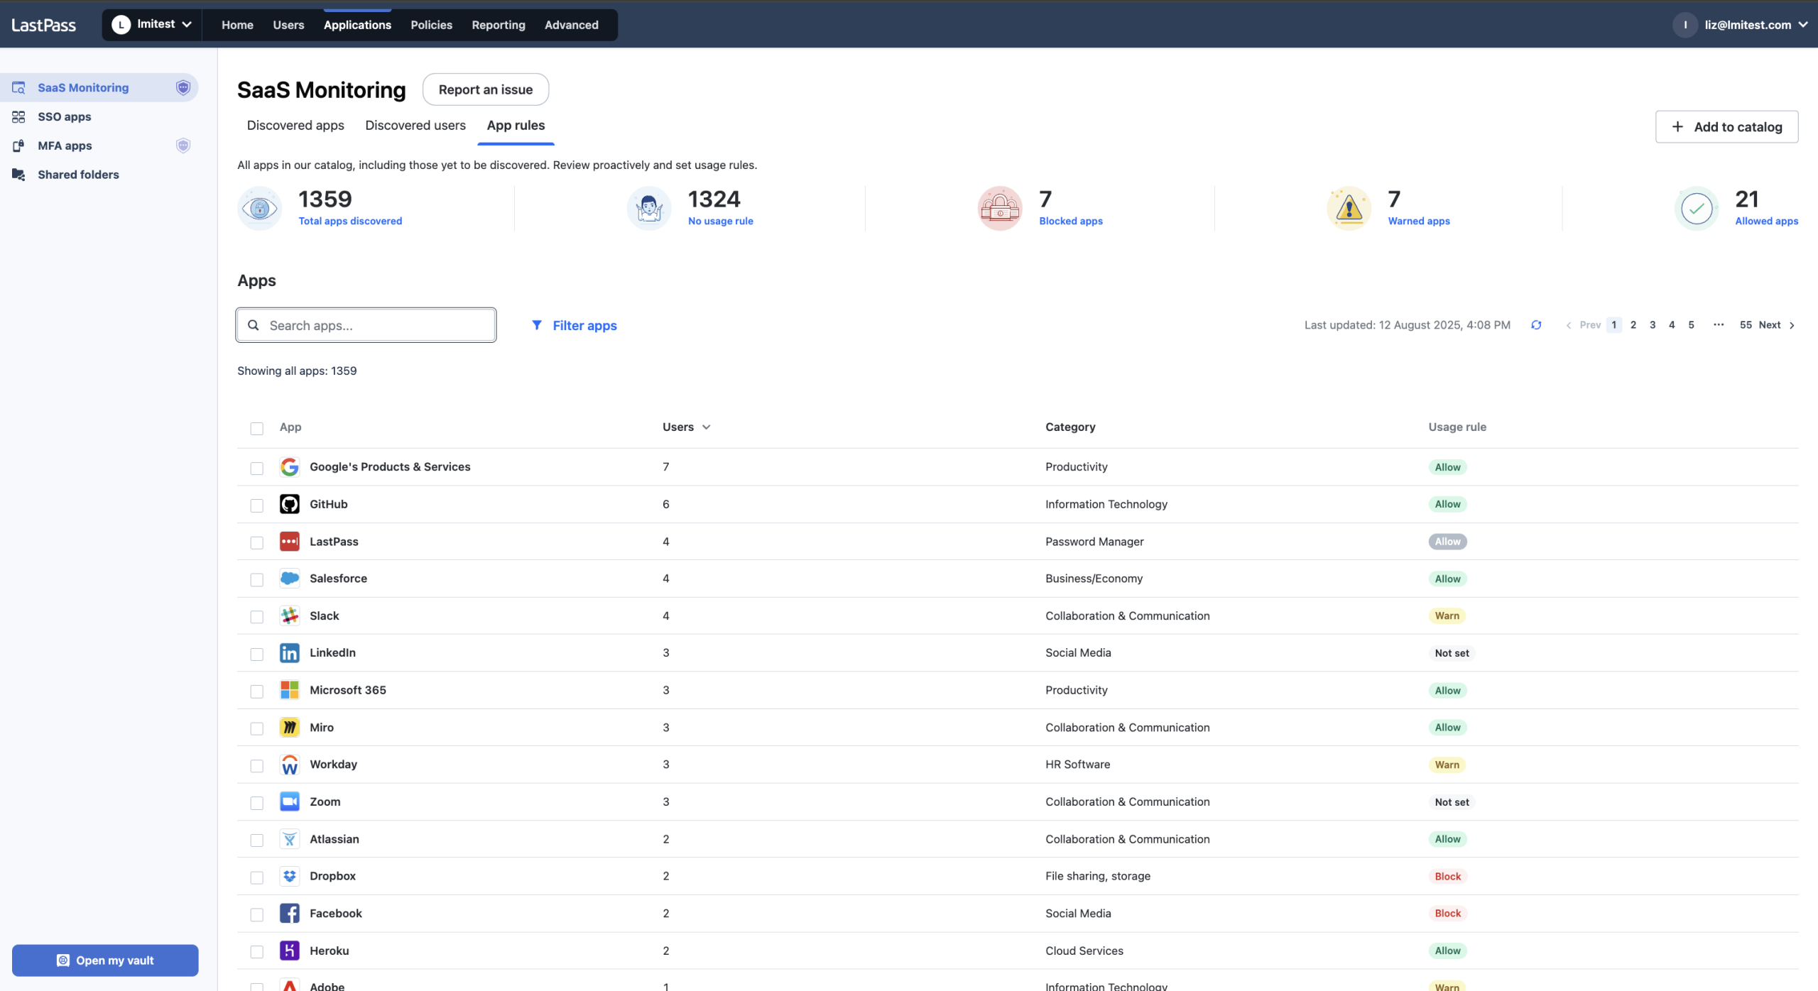Open the pagination ellipsis for more pages
This screenshot has width=1818, height=991.
point(1719,324)
